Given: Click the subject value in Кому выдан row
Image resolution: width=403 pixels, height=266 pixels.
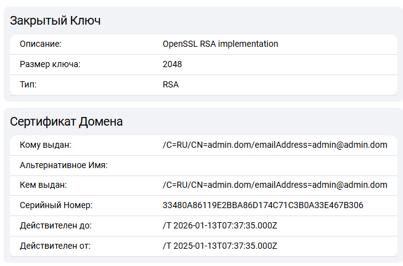Looking at the screenshot, I should (274, 145).
